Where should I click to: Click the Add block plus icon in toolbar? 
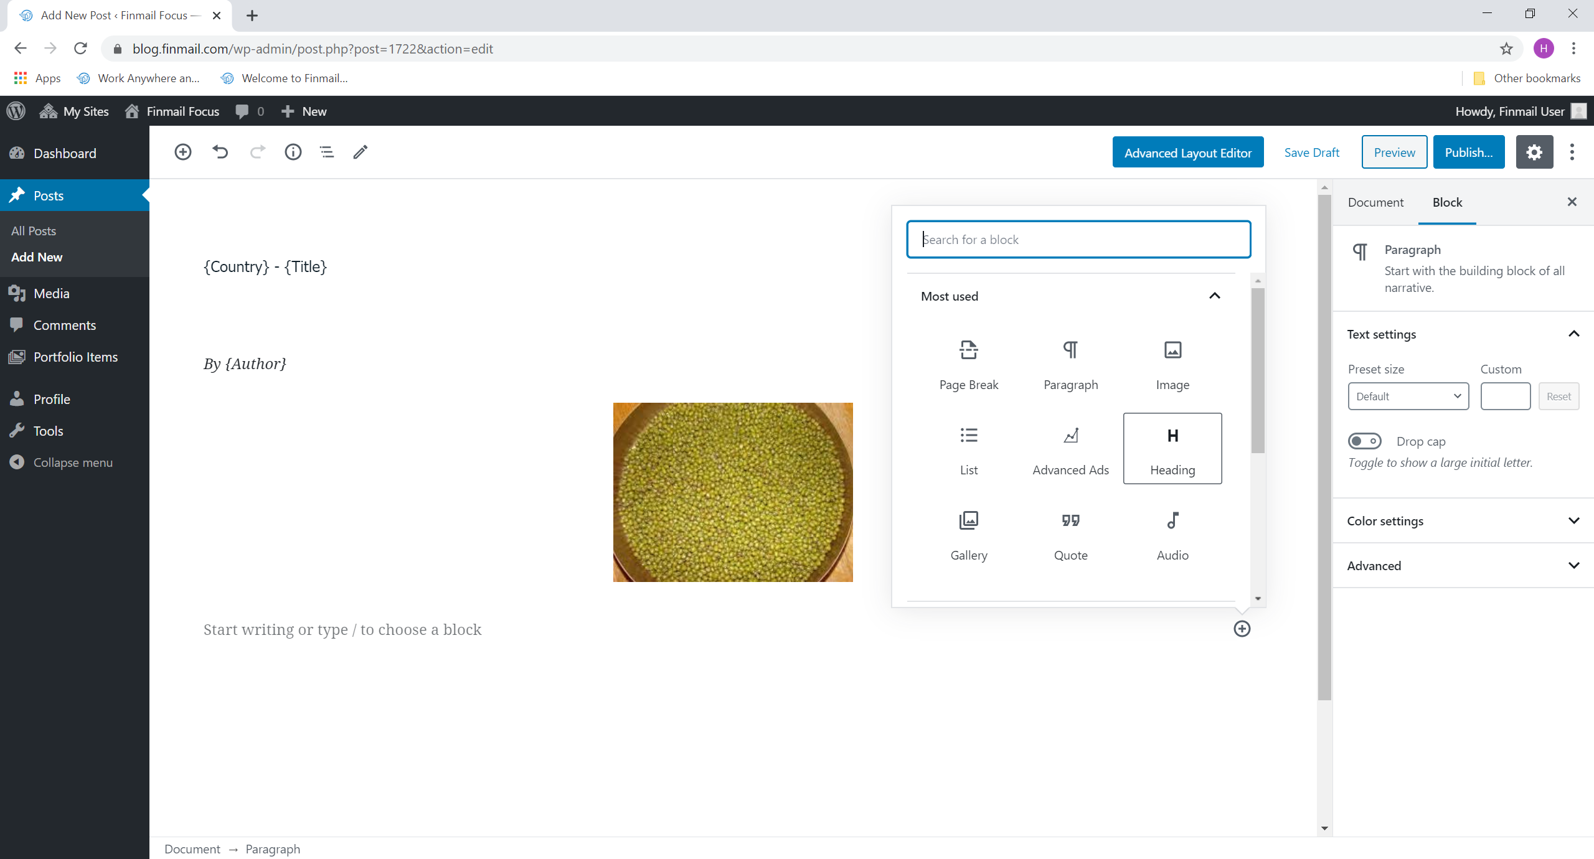(x=182, y=152)
